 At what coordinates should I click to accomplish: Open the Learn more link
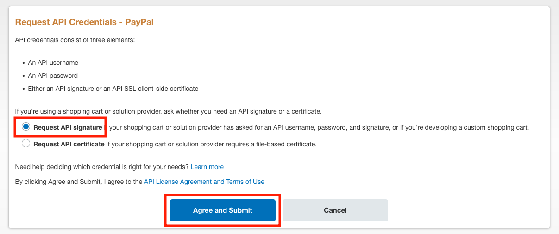(x=207, y=167)
